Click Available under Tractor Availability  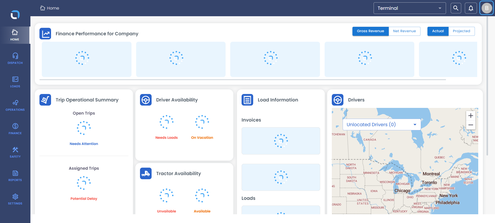click(x=202, y=211)
